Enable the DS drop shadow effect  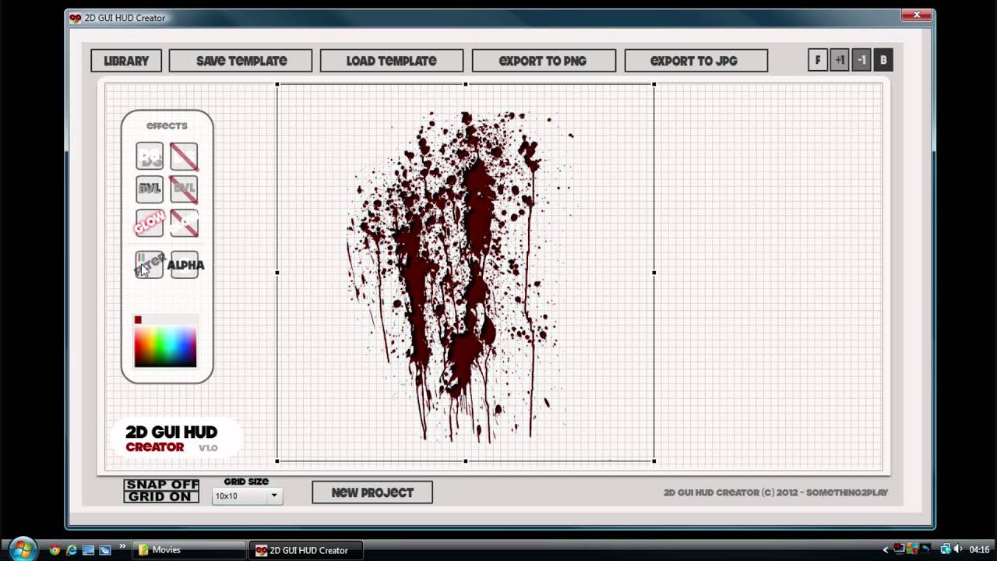149,156
